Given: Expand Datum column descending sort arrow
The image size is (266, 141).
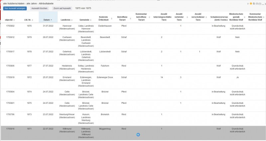Looking at the screenshot, I should 51,20.
